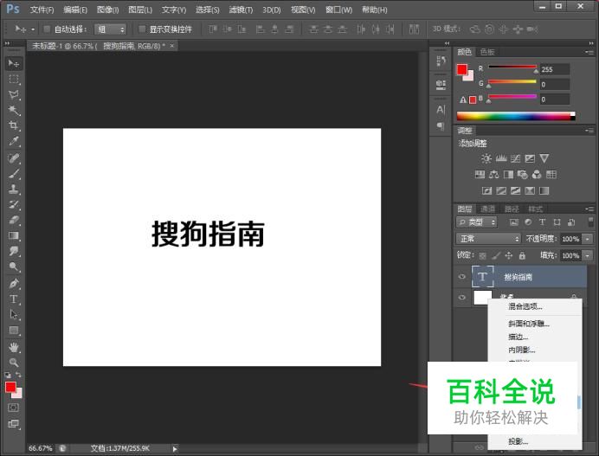Viewport: 599px width, 456px height.
Task: Select the Eraser tool
Action: (x=14, y=220)
